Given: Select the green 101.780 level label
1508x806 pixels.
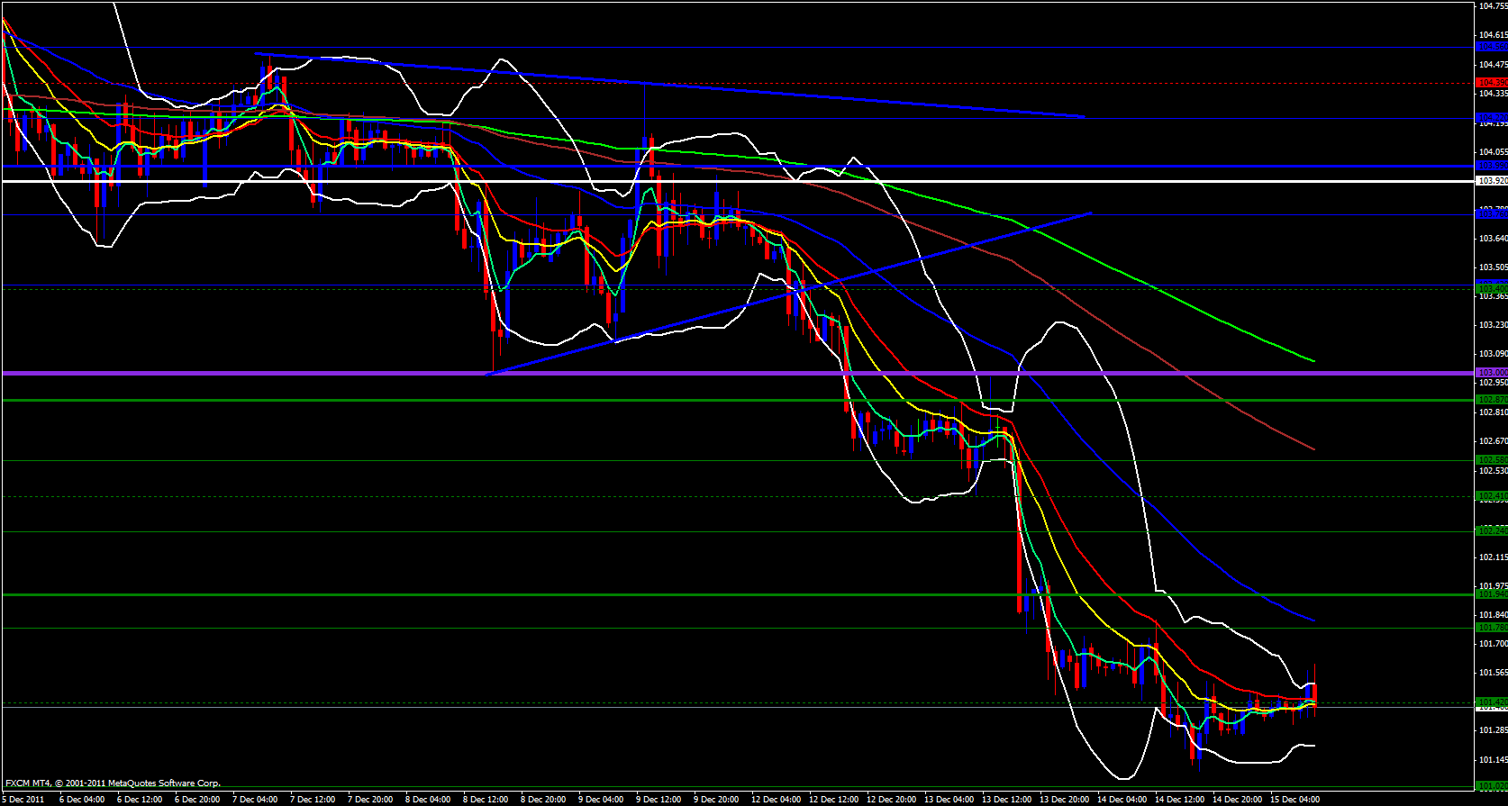Looking at the screenshot, I should click(x=1492, y=627).
